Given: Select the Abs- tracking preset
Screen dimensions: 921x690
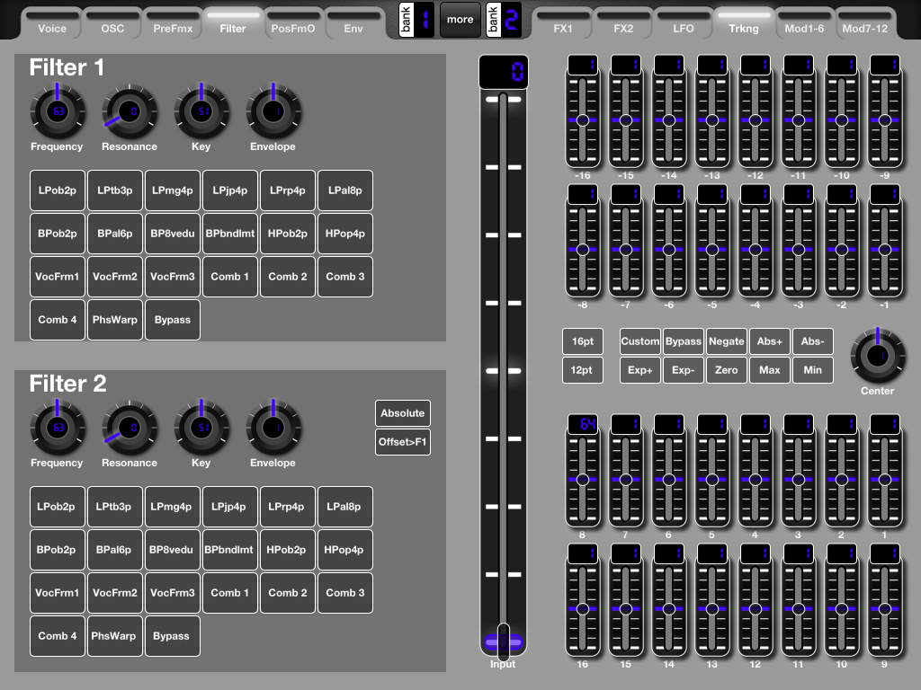Looking at the screenshot, I should 813,341.
